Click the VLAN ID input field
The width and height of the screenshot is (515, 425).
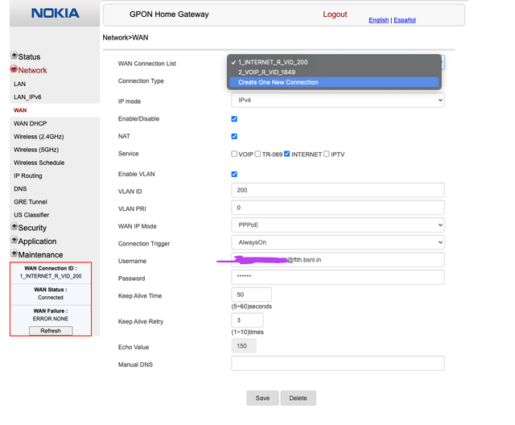coord(337,190)
